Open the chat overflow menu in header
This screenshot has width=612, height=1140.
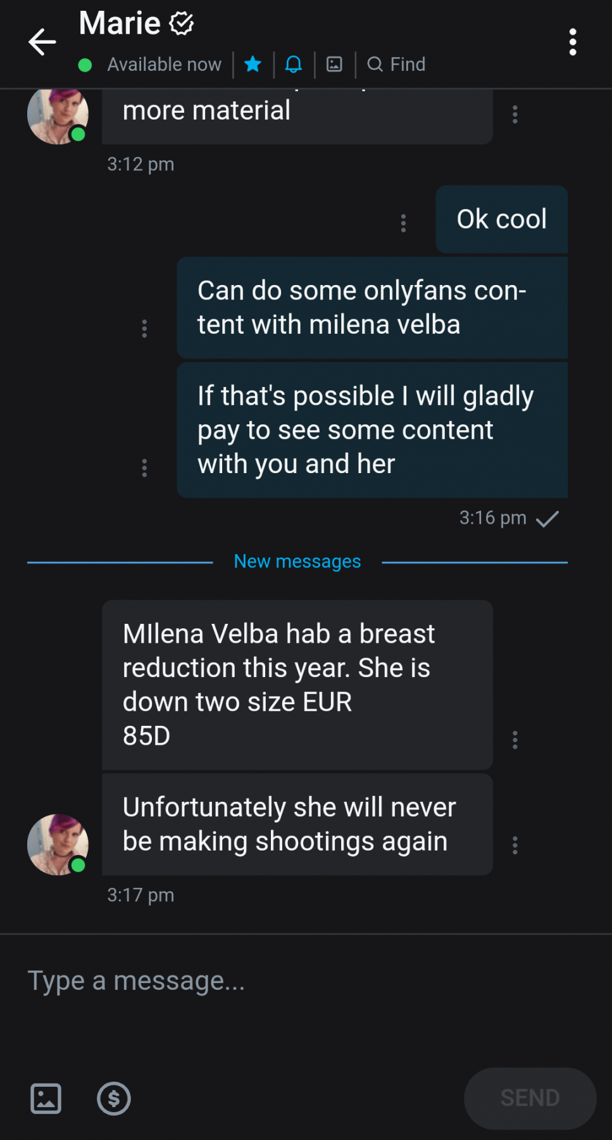[572, 42]
